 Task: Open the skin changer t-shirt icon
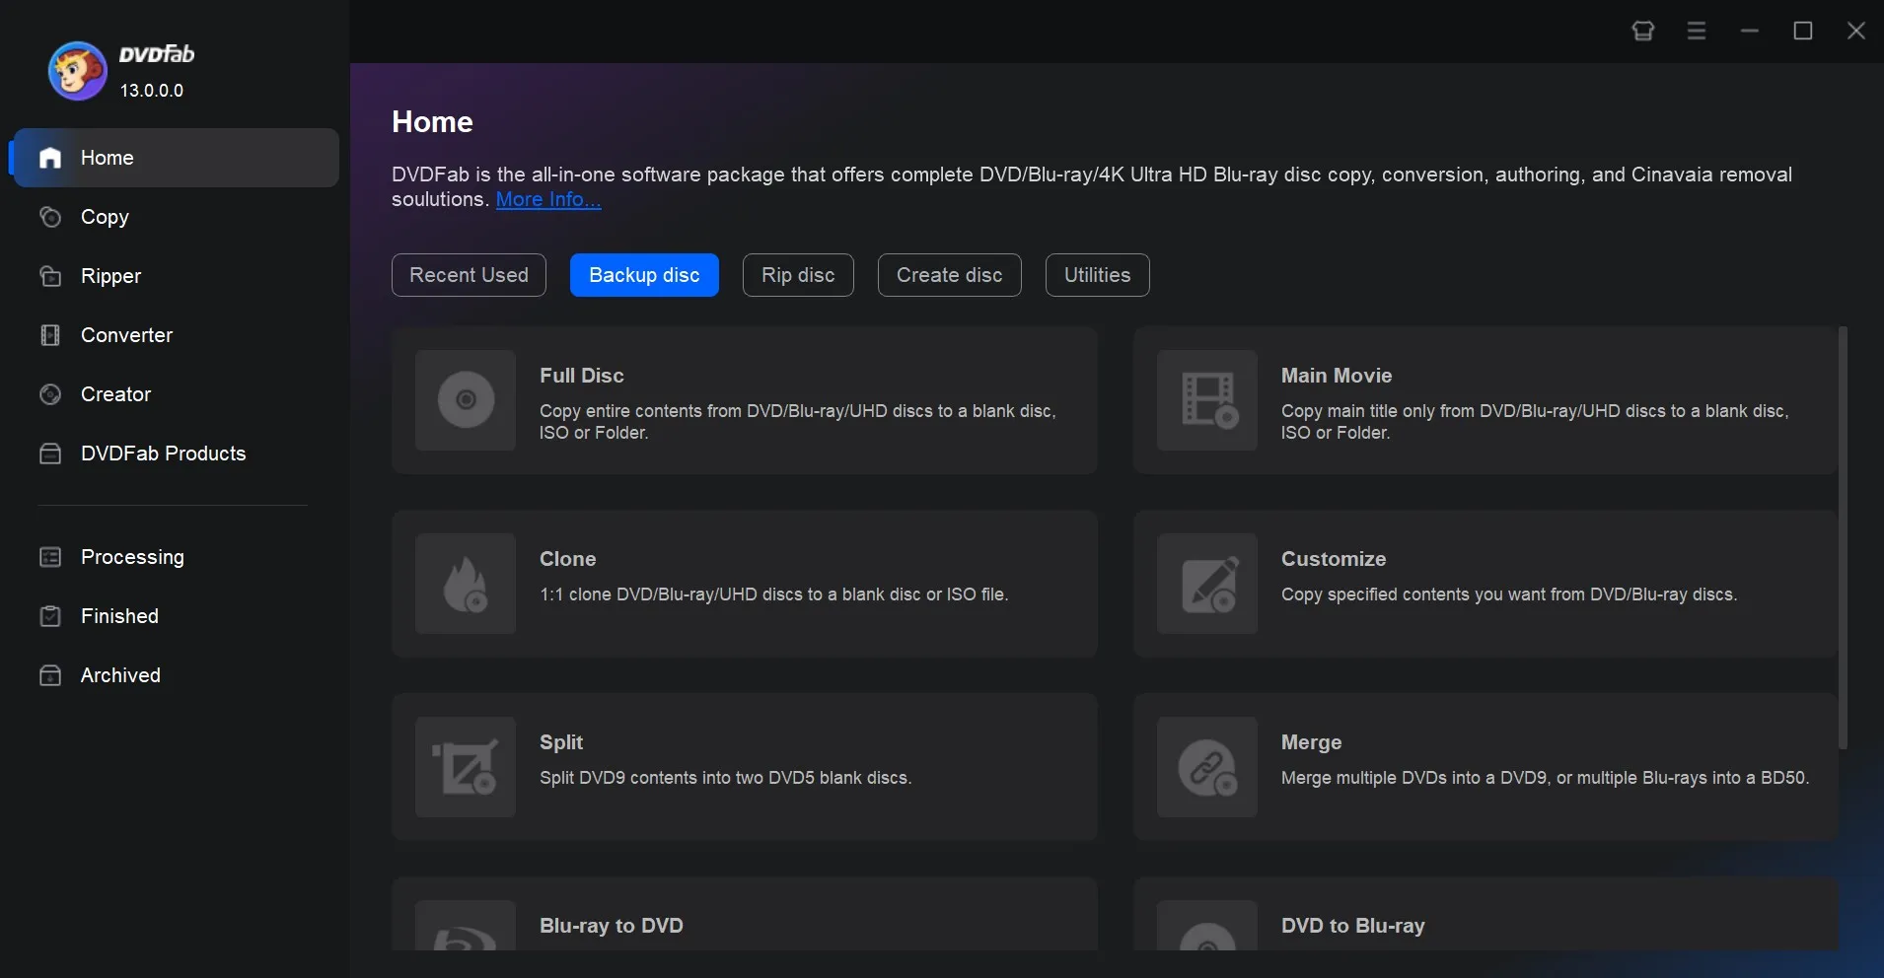(x=1641, y=31)
